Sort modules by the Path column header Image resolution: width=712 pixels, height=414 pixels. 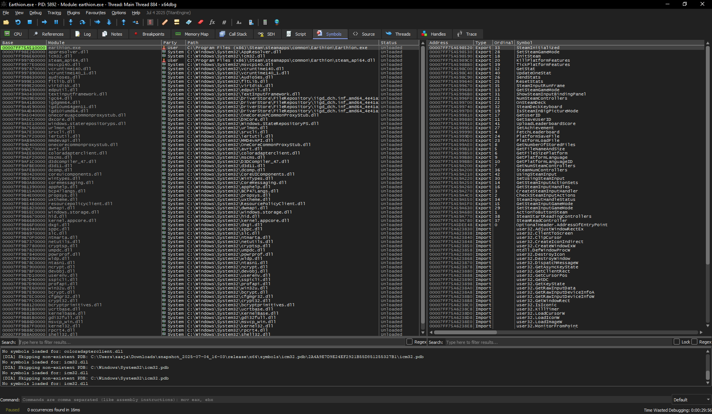click(282, 43)
